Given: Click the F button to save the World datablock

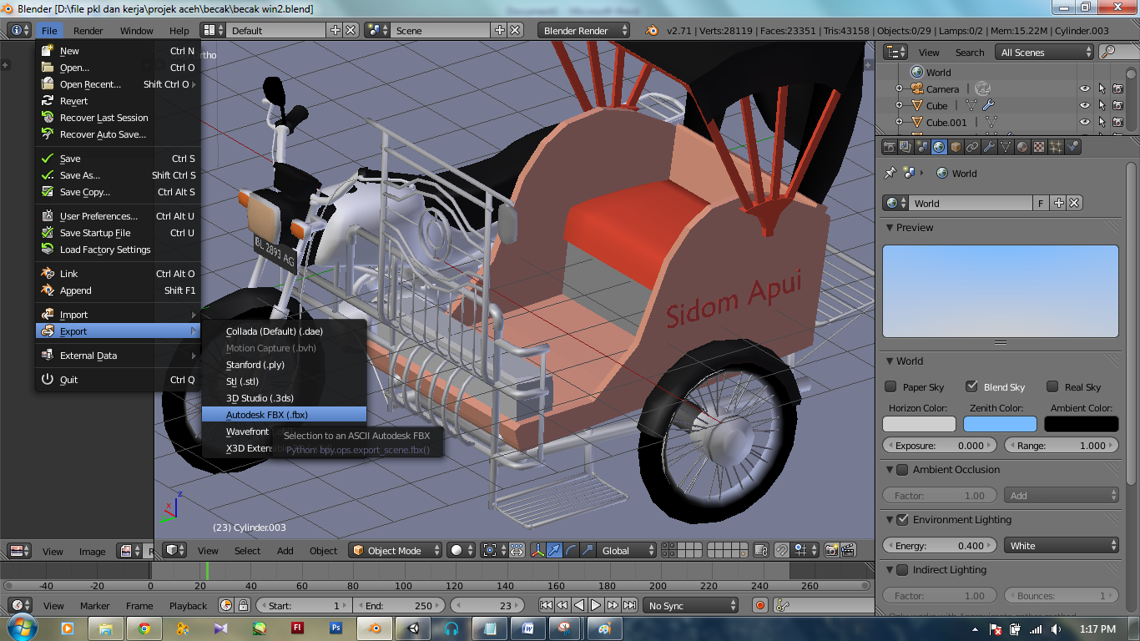Looking at the screenshot, I should click(x=1041, y=203).
